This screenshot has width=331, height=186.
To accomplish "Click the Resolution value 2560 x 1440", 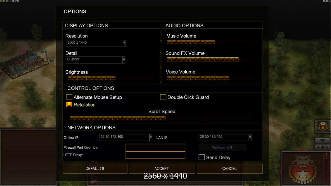I will [x=77, y=42].
